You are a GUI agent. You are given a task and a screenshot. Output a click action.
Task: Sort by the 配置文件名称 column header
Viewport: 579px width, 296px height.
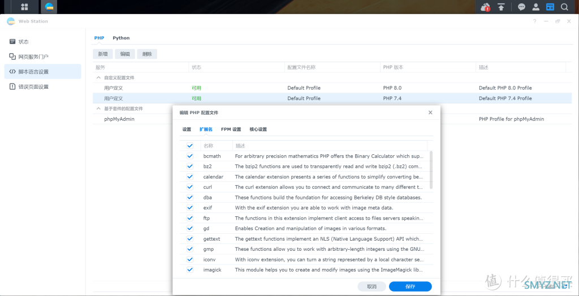332,68
